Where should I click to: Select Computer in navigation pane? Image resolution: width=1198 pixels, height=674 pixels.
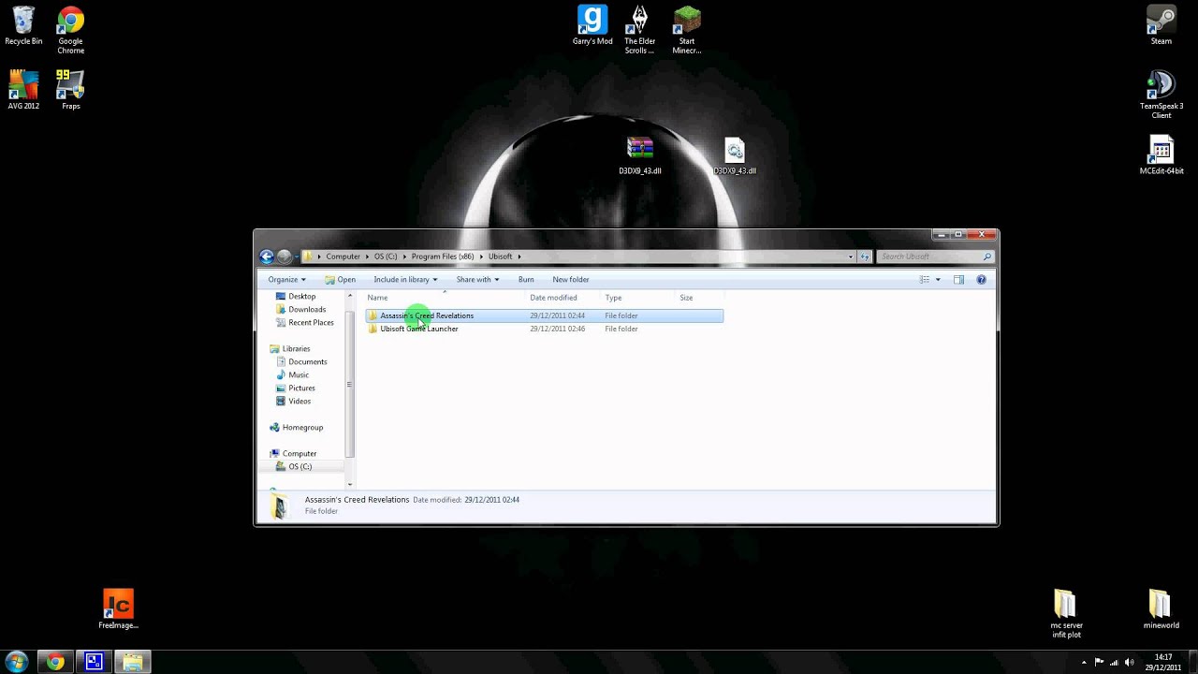pyautogui.click(x=299, y=454)
